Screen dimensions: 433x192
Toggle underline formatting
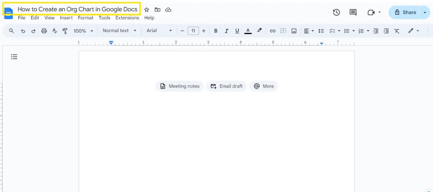237,31
